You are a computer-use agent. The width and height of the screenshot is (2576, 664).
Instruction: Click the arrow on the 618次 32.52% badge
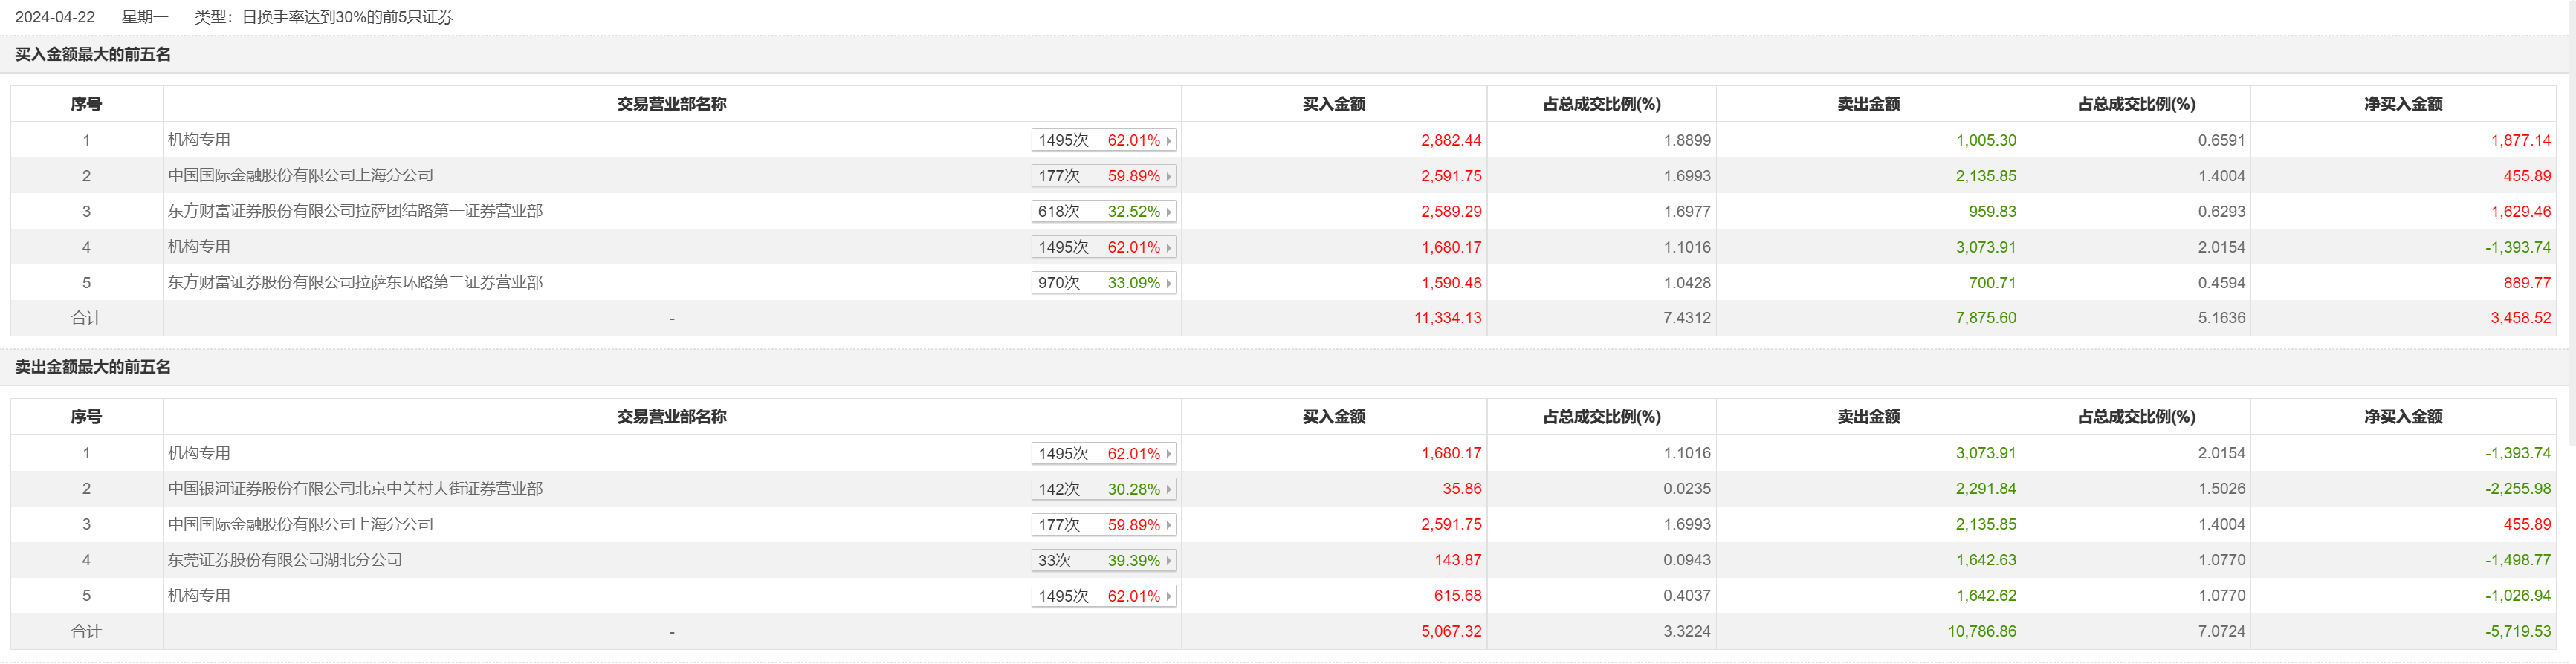1168,212
